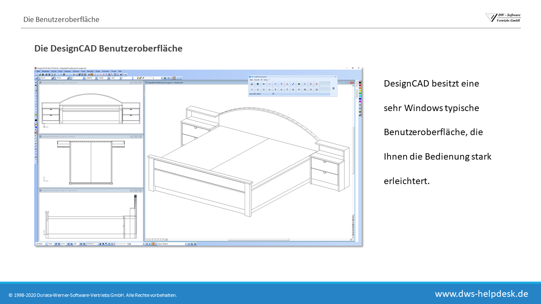Click the Save disk icon
The width and height of the screenshot is (541, 304).
coord(43,74)
